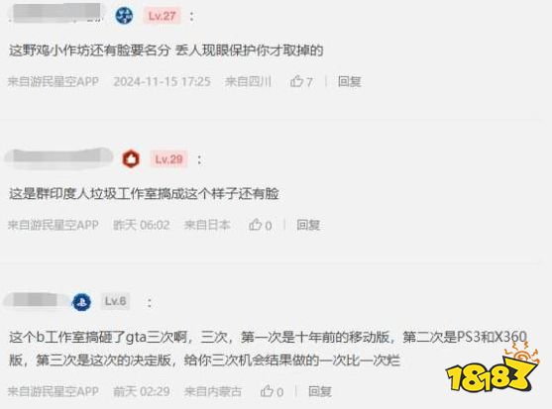
Task: Click the PlayStation badge icon beside Lv.6
Action: [81, 302]
